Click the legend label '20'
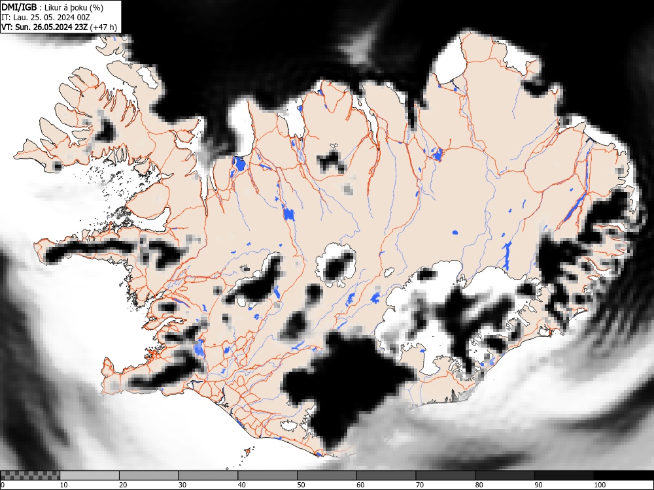The height and width of the screenshot is (490, 654). 123,485
